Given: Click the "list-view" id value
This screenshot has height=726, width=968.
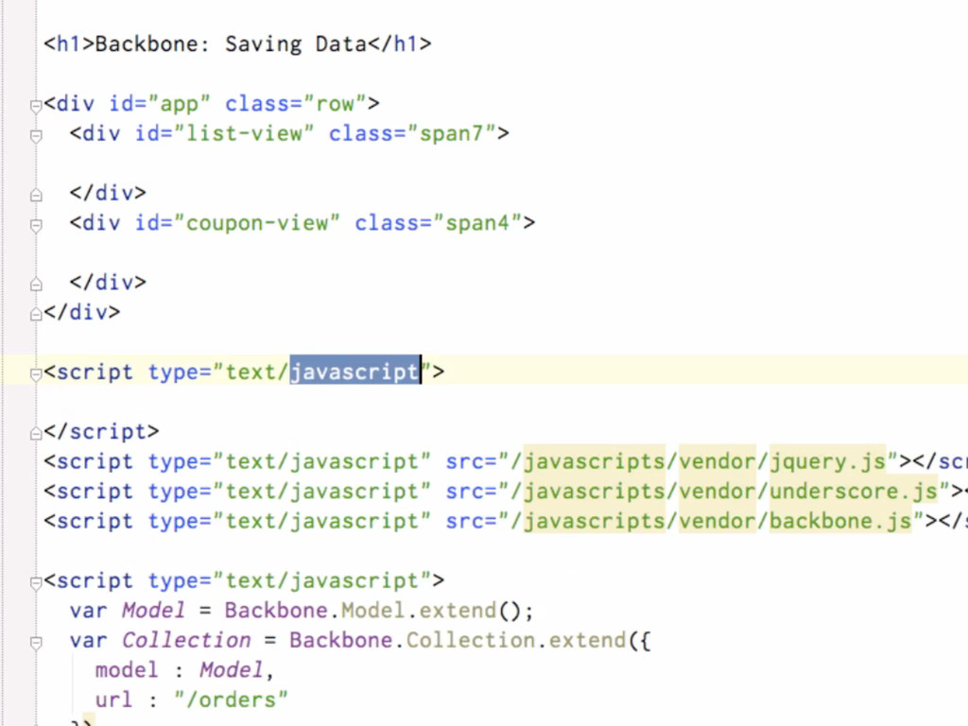Looking at the screenshot, I should point(244,133).
